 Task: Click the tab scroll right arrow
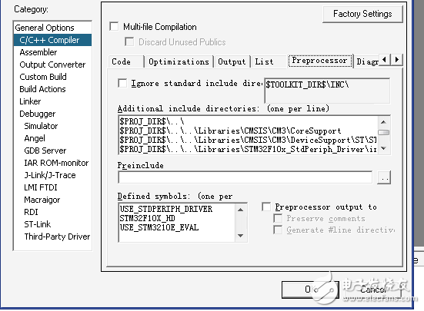pyautogui.click(x=397, y=59)
